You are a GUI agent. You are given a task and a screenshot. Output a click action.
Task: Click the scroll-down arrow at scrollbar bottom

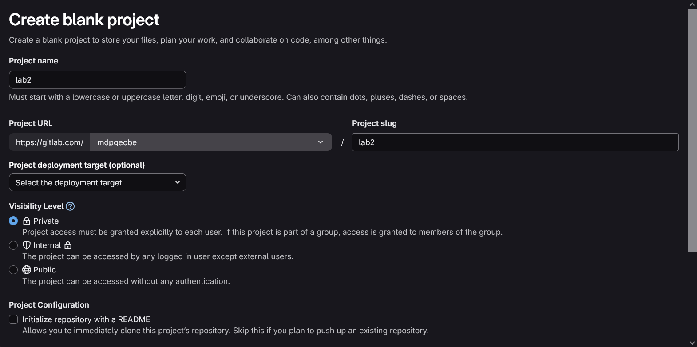coord(692,343)
